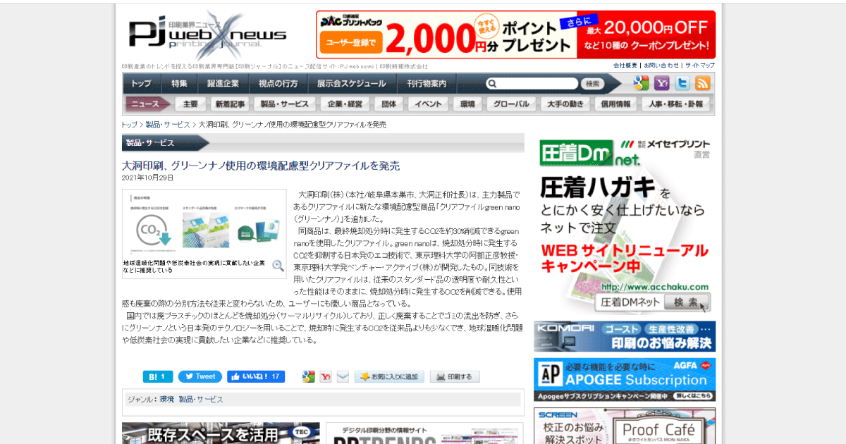Click the 検索 search button

coord(592,84)
